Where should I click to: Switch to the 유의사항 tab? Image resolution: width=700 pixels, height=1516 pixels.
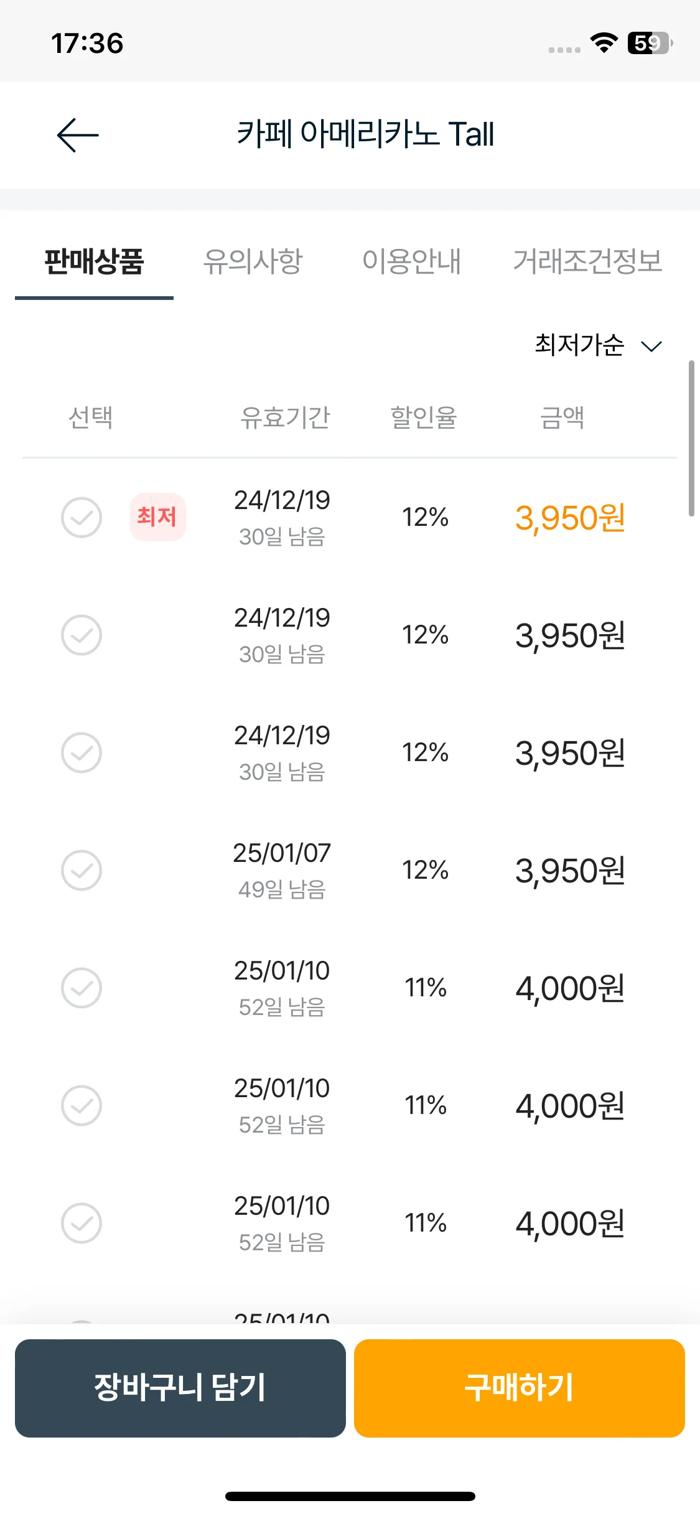tap(253, 261)
